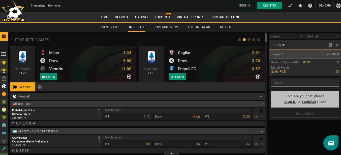Open the calendar icon in left sidebar
This screenshot has height=155, width=341.
(x=4, y=79)
